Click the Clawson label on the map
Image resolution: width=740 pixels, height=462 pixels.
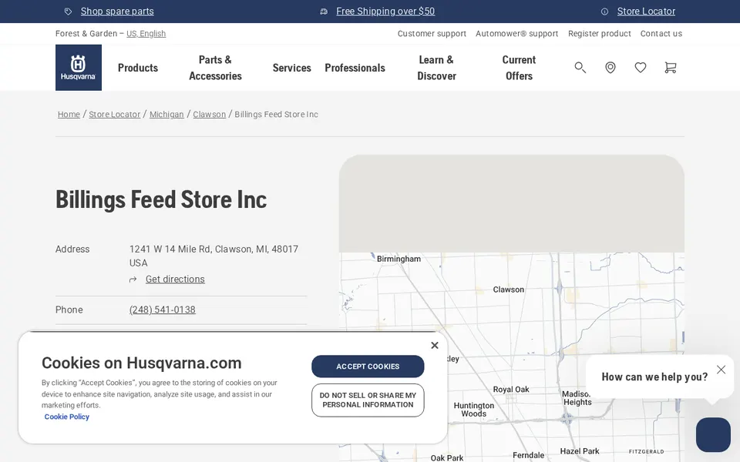(508, 290)
